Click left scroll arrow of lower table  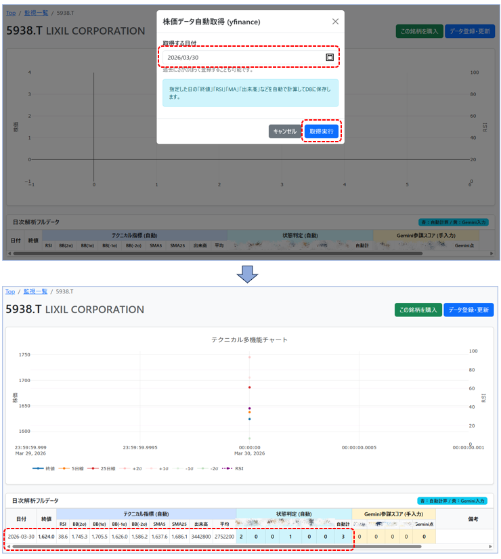click(9, 546)
